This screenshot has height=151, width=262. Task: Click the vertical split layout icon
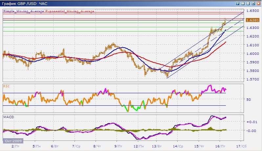click(x=243, y=3)
